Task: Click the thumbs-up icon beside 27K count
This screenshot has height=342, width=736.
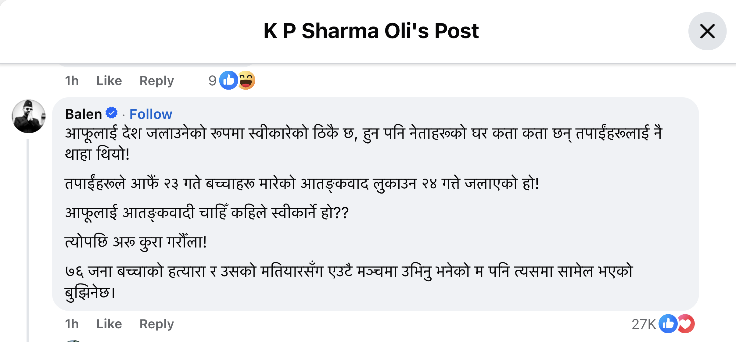Action: pos(668,324)
